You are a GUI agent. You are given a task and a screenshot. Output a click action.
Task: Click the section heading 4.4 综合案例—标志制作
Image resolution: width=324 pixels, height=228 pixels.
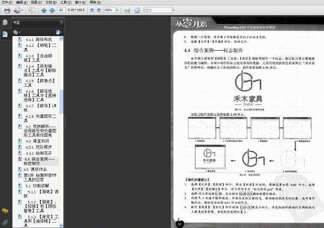[213, 51]
